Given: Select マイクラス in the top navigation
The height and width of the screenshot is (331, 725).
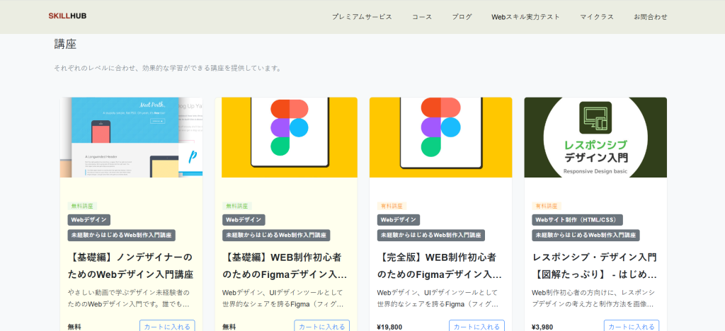Looking at the screenshot, I should [596, 17].
